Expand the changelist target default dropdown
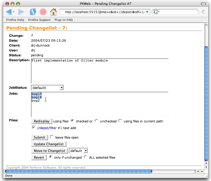The width and height of the screenshot is (211, 181). 78,151
